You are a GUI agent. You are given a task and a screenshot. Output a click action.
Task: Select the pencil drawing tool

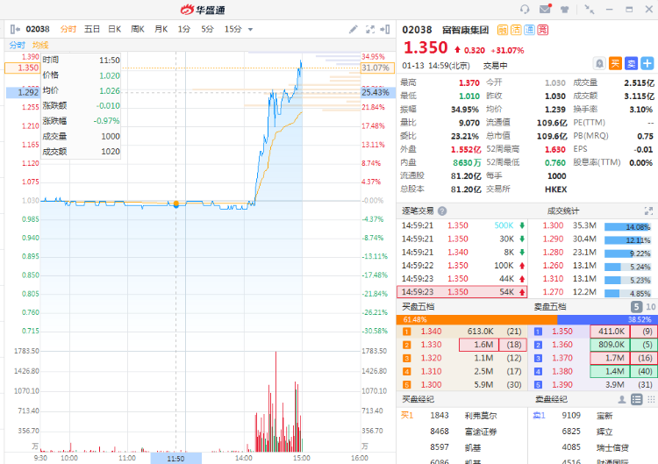pos(354,29)
